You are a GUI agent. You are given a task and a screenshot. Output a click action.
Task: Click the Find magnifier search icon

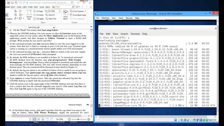[73, 7]
